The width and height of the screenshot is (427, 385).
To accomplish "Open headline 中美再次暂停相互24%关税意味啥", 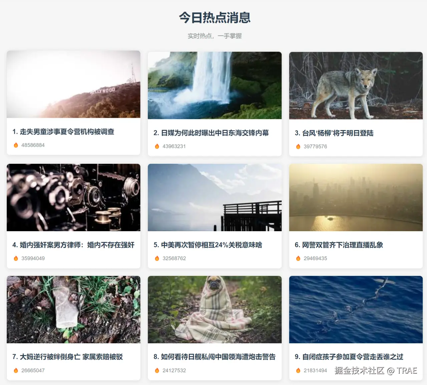I will pos(208,245).
